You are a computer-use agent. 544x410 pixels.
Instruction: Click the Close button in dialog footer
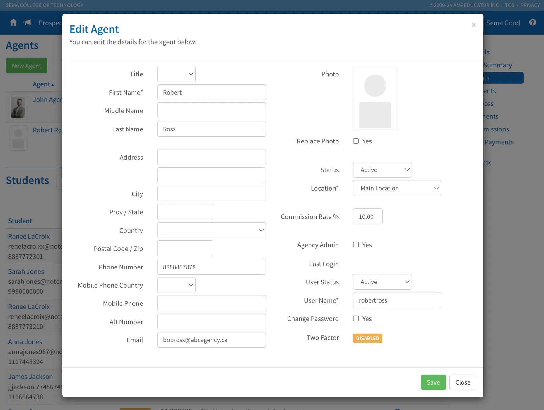click(463, 382)
